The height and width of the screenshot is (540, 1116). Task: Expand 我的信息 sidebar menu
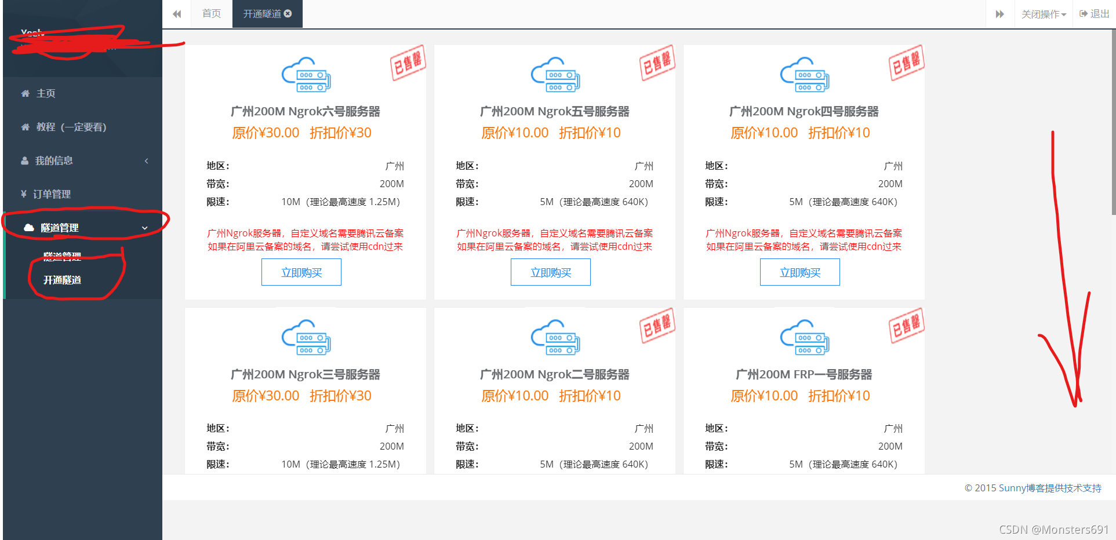[82, 160]
